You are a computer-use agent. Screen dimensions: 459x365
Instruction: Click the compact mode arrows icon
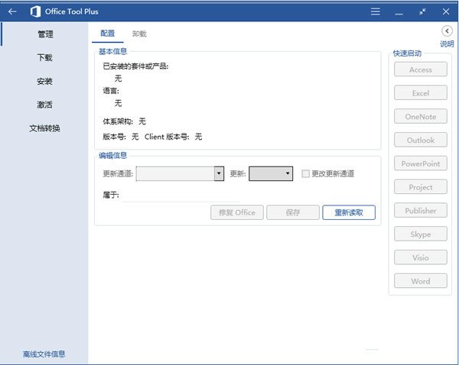(x=422, y=11)
